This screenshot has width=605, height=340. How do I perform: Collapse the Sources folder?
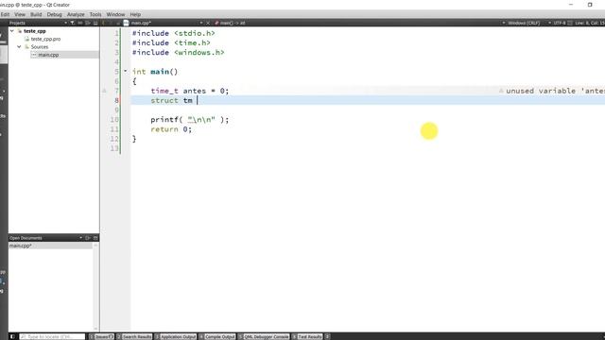pyautogui.click(x=19, y=46)
